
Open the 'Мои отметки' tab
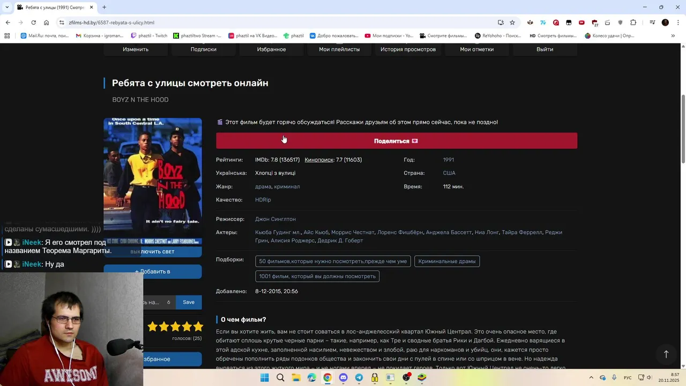(476, 49)
